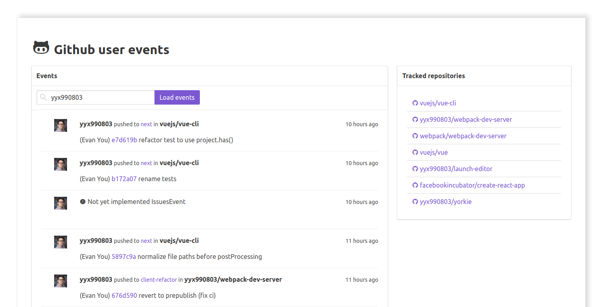Viewport: 604px width, 307px height.
Task: Click vuejs/vue-cli repo name in refactor test event
Action: [x=179, y=124]
